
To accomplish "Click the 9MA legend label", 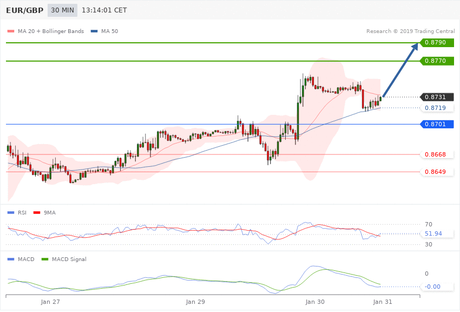I will pyautogui.click(x=50, y=212).
